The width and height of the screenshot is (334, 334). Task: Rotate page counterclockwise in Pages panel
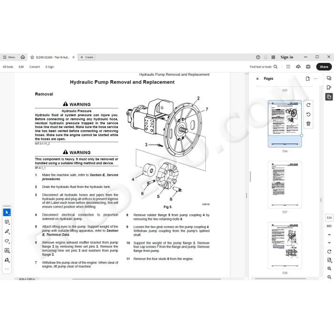[x=308, y=115]
